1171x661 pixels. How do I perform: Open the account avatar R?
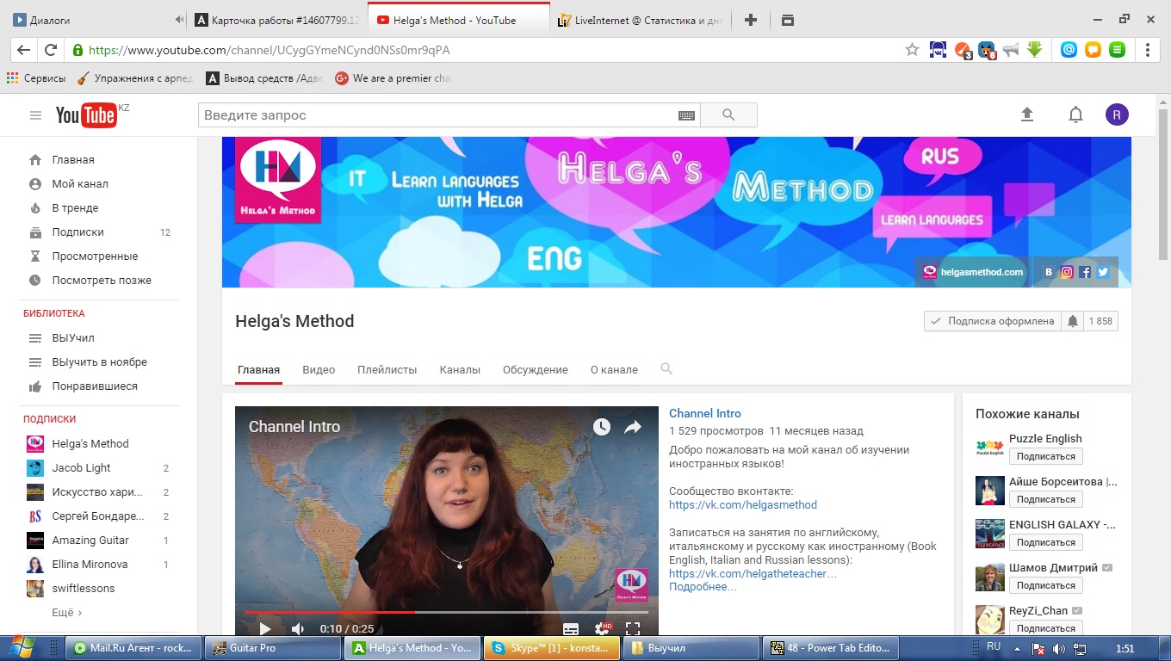click(x=1117, y=114)
